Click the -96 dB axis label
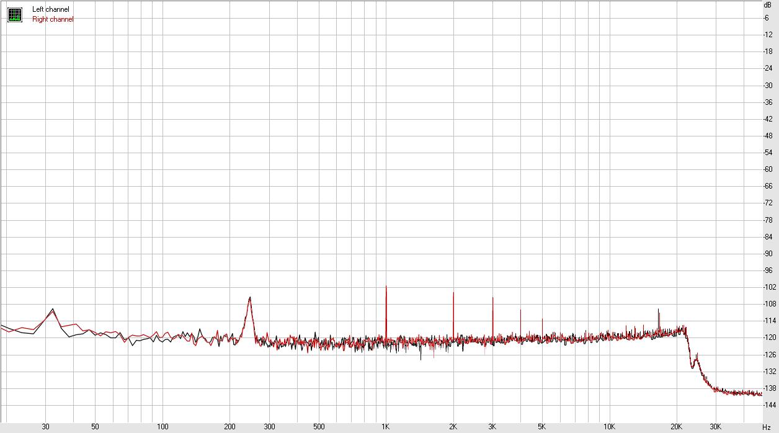Screen dimensions: 779x433 [x=767, y=270]
